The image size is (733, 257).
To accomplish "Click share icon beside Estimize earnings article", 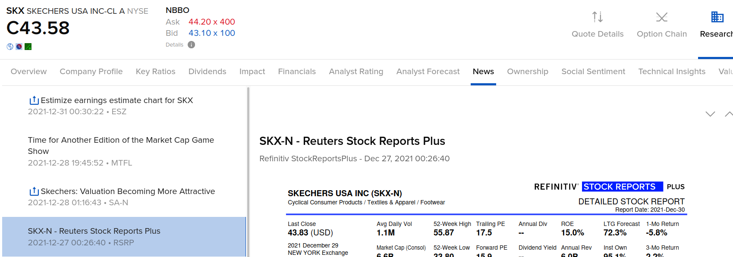I will (x=34, y=100).
